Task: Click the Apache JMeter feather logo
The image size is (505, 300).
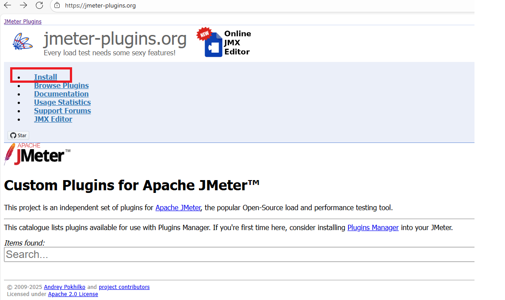Action: point(37,154)
